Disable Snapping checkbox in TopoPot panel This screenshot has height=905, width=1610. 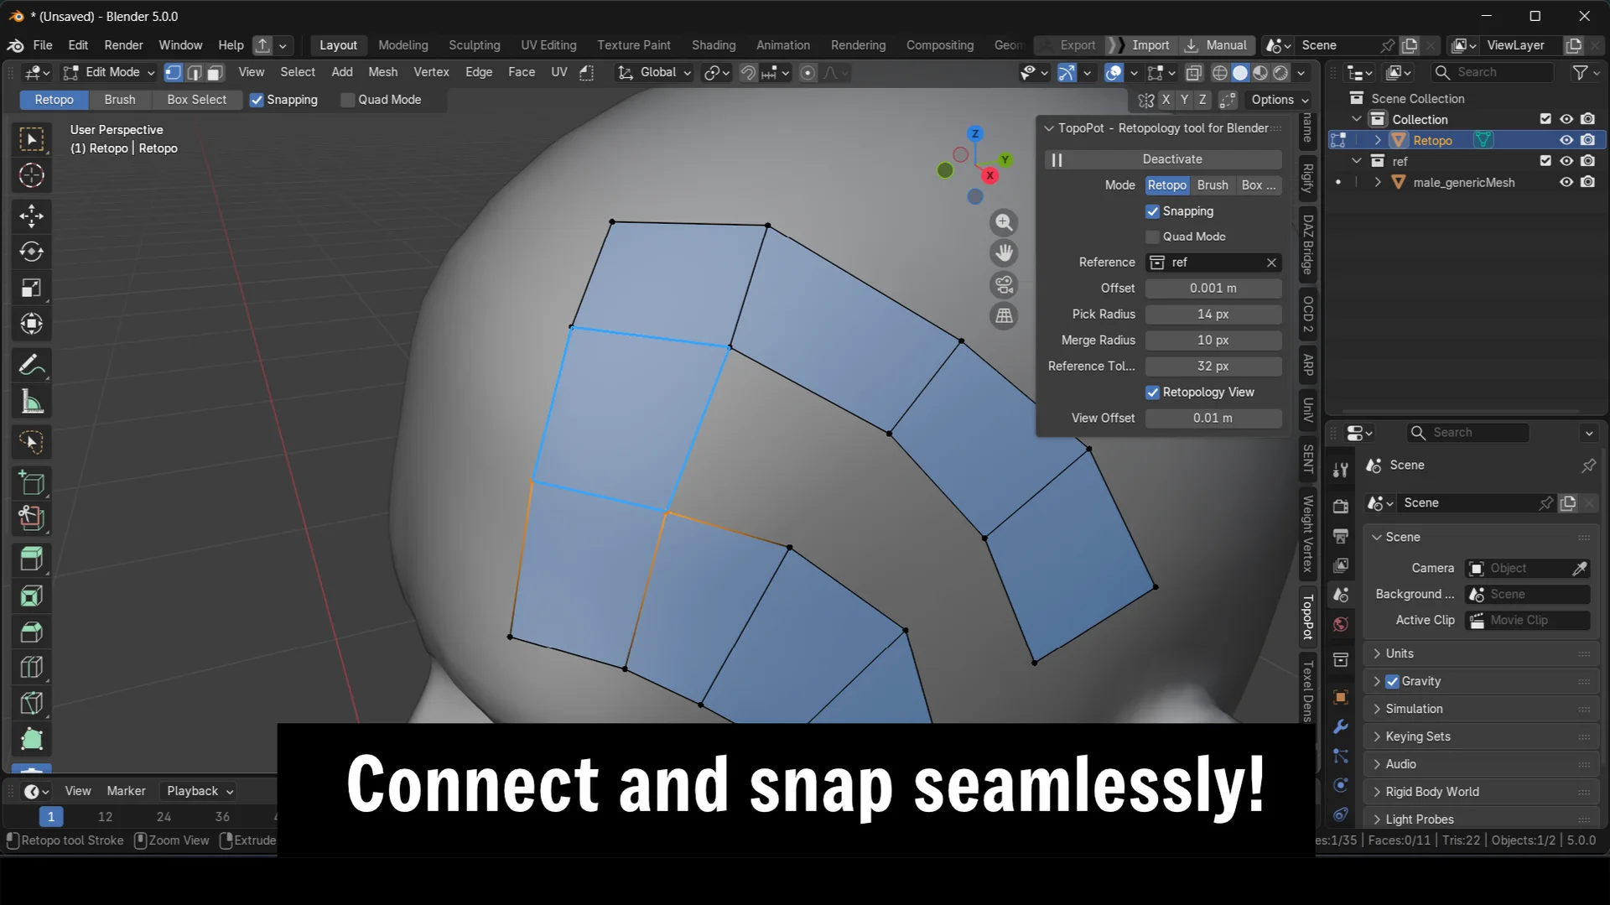(x=1153, y=211)
